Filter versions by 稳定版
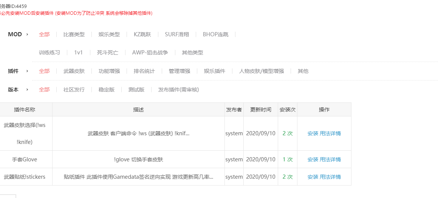The height and width of the screenshot is (198, 438). (x=106, y=90)
